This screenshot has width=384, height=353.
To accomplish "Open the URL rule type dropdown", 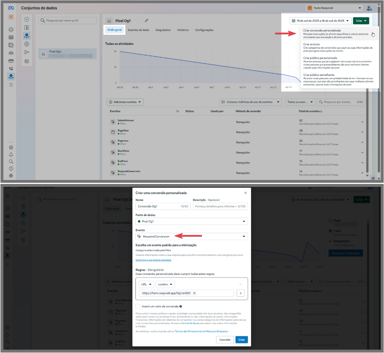I will (x=146, y=285).
